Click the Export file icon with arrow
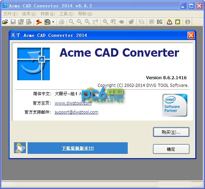Viewport: 205px width, 189px height. [x=29, y=22]
